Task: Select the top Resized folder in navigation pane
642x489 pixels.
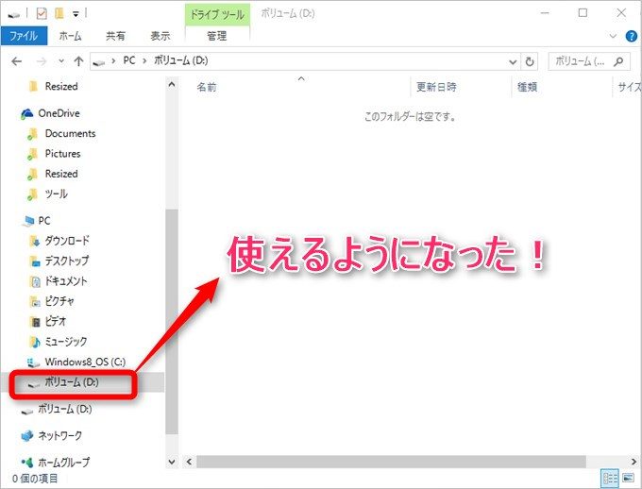Action: pyautogui.click(x=61, y=87)
